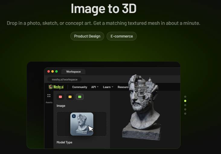This screenshot has width=221, height=154.
Task: Select the Workspace browser tab
Action: coord(73,72)
